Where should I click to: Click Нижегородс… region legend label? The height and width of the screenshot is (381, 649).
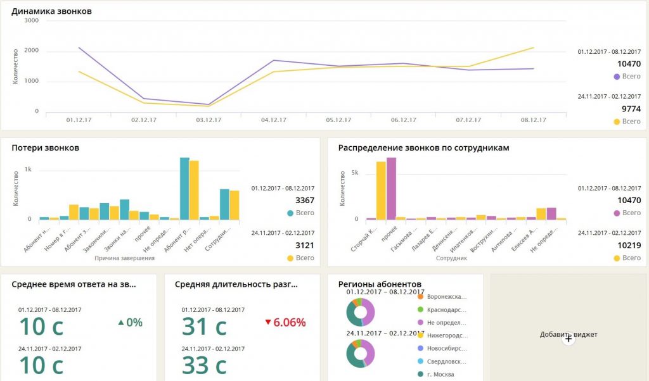pos(447,335)
